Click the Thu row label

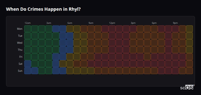pos(20,50)
